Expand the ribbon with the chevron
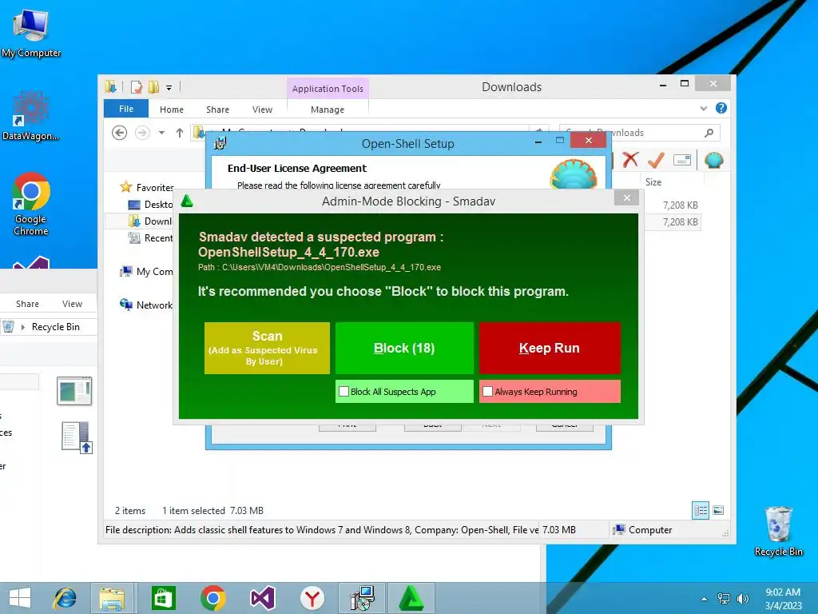Screen dimensions: 818x614 703,108
